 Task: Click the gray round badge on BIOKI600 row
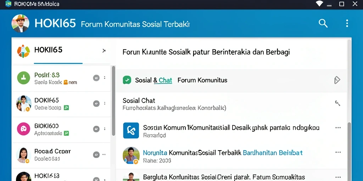[96, 129]
